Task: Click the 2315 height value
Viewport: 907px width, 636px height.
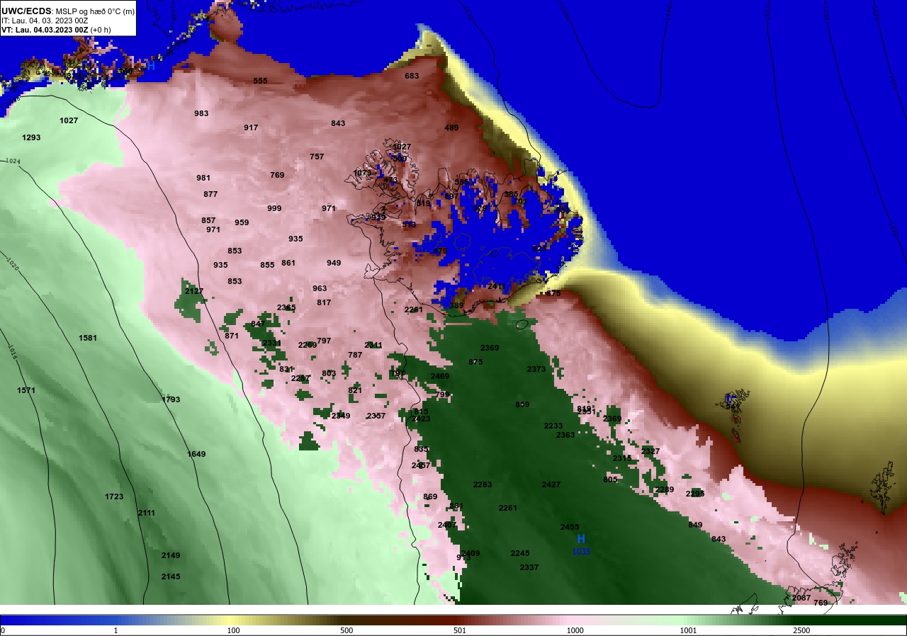Action: [622, 458]
